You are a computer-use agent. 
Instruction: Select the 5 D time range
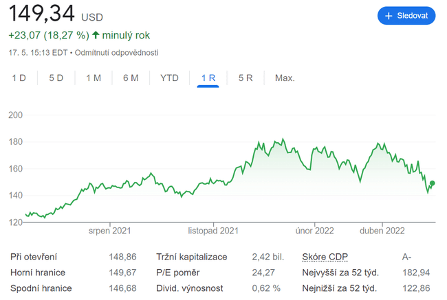56,78
